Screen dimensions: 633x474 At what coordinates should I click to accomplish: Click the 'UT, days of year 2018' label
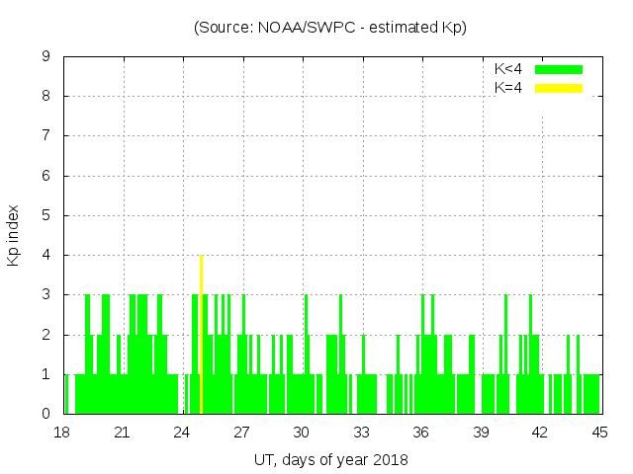tap(330, 459)
